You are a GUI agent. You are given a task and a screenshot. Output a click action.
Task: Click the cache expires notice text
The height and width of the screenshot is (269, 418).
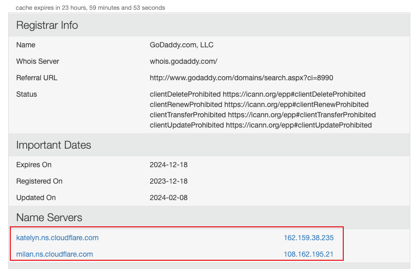click(x=90, y=8)
